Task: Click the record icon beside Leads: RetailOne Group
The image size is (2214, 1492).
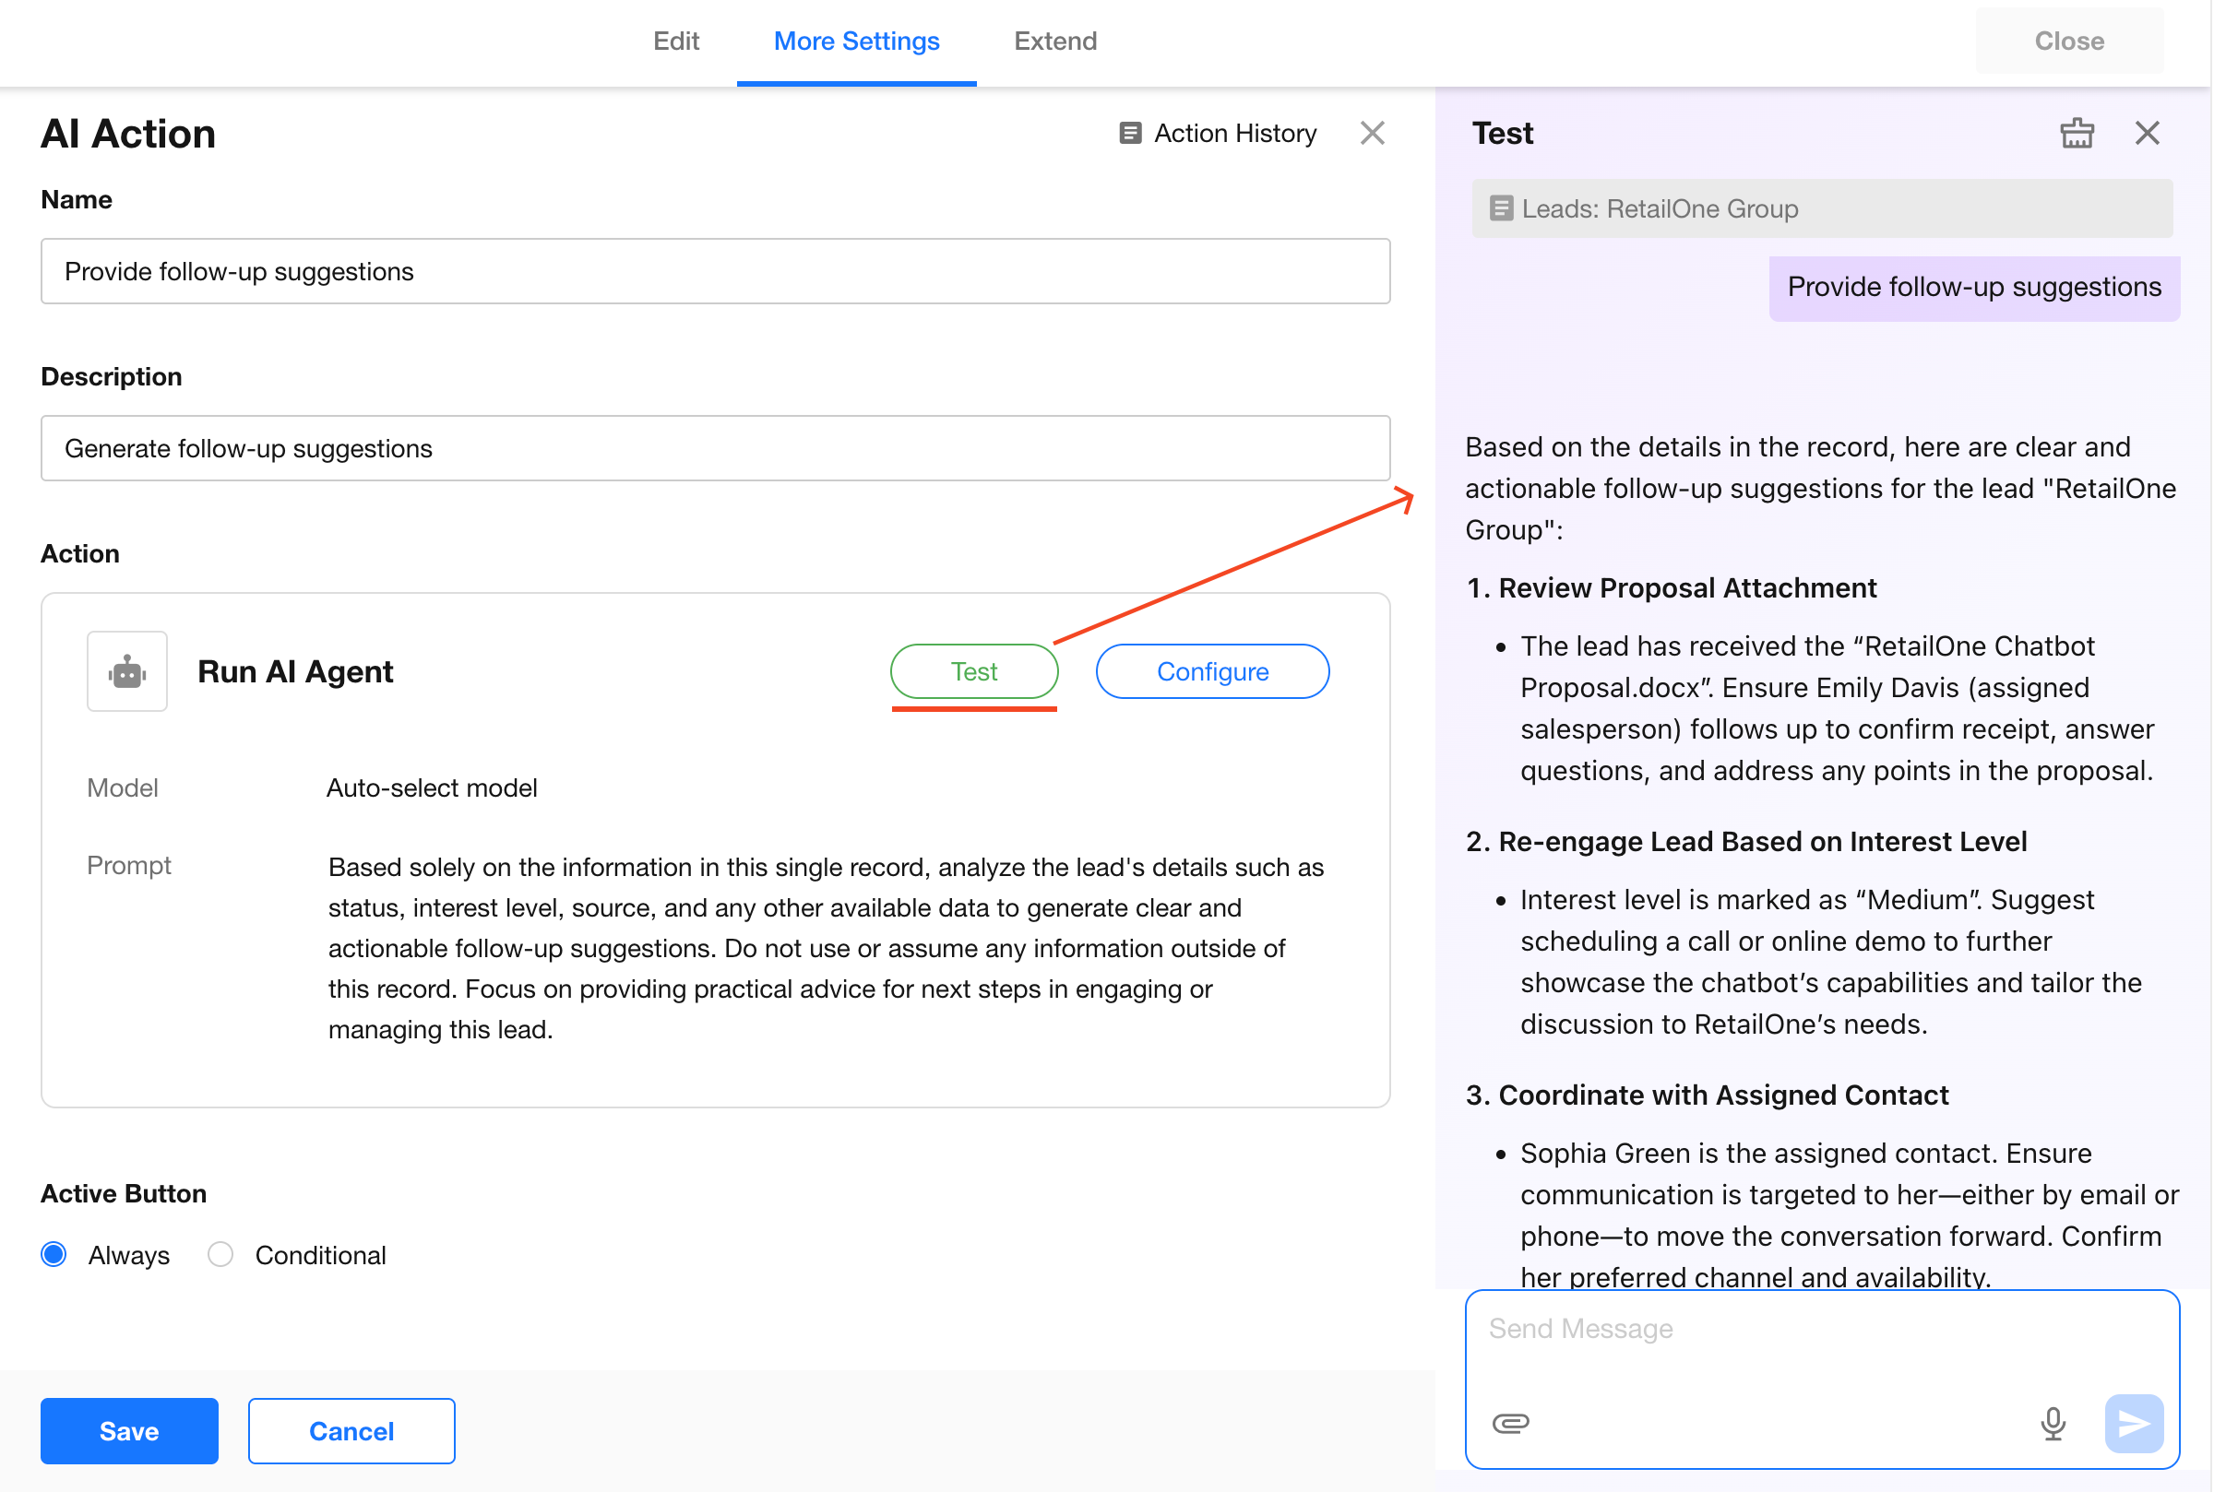Action: click(1501, 208)
